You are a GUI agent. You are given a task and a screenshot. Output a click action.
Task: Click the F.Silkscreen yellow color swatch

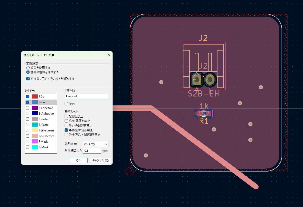(x=35, y=130)
